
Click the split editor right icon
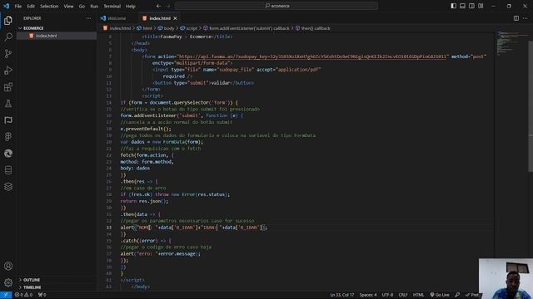point(516,18)
